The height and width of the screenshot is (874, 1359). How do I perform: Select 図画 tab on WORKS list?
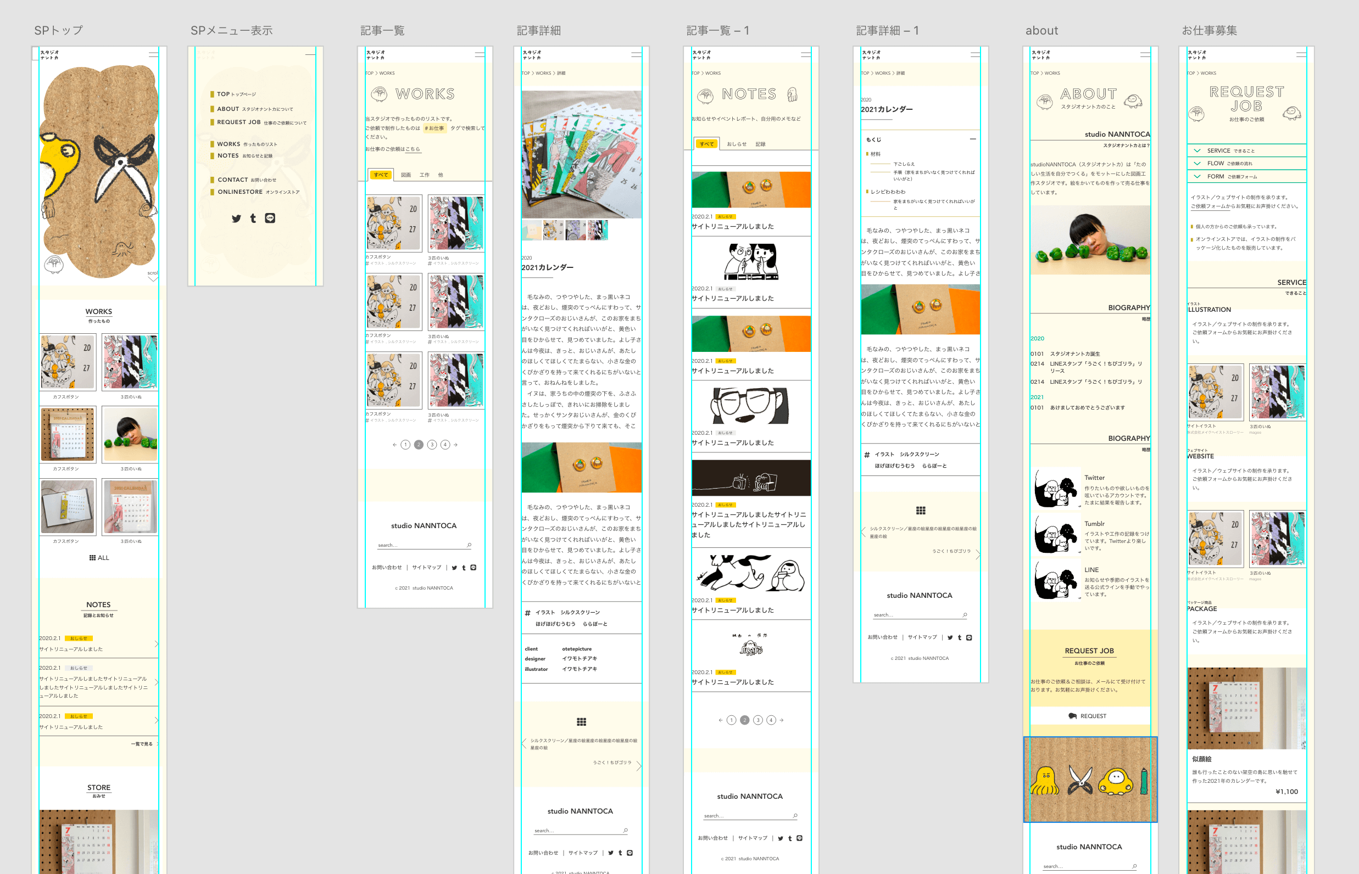(x=406, y=175)
